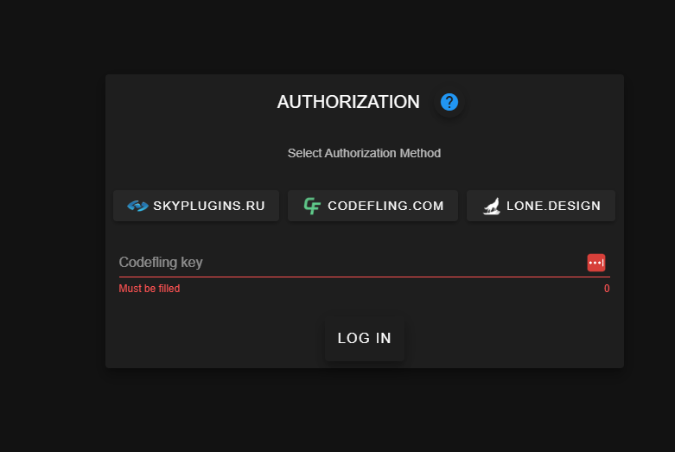The width and height of the screenshot is (675, 452).
Task: Select CODEFLING.COM authorization method
Action: tap(373, 207)
